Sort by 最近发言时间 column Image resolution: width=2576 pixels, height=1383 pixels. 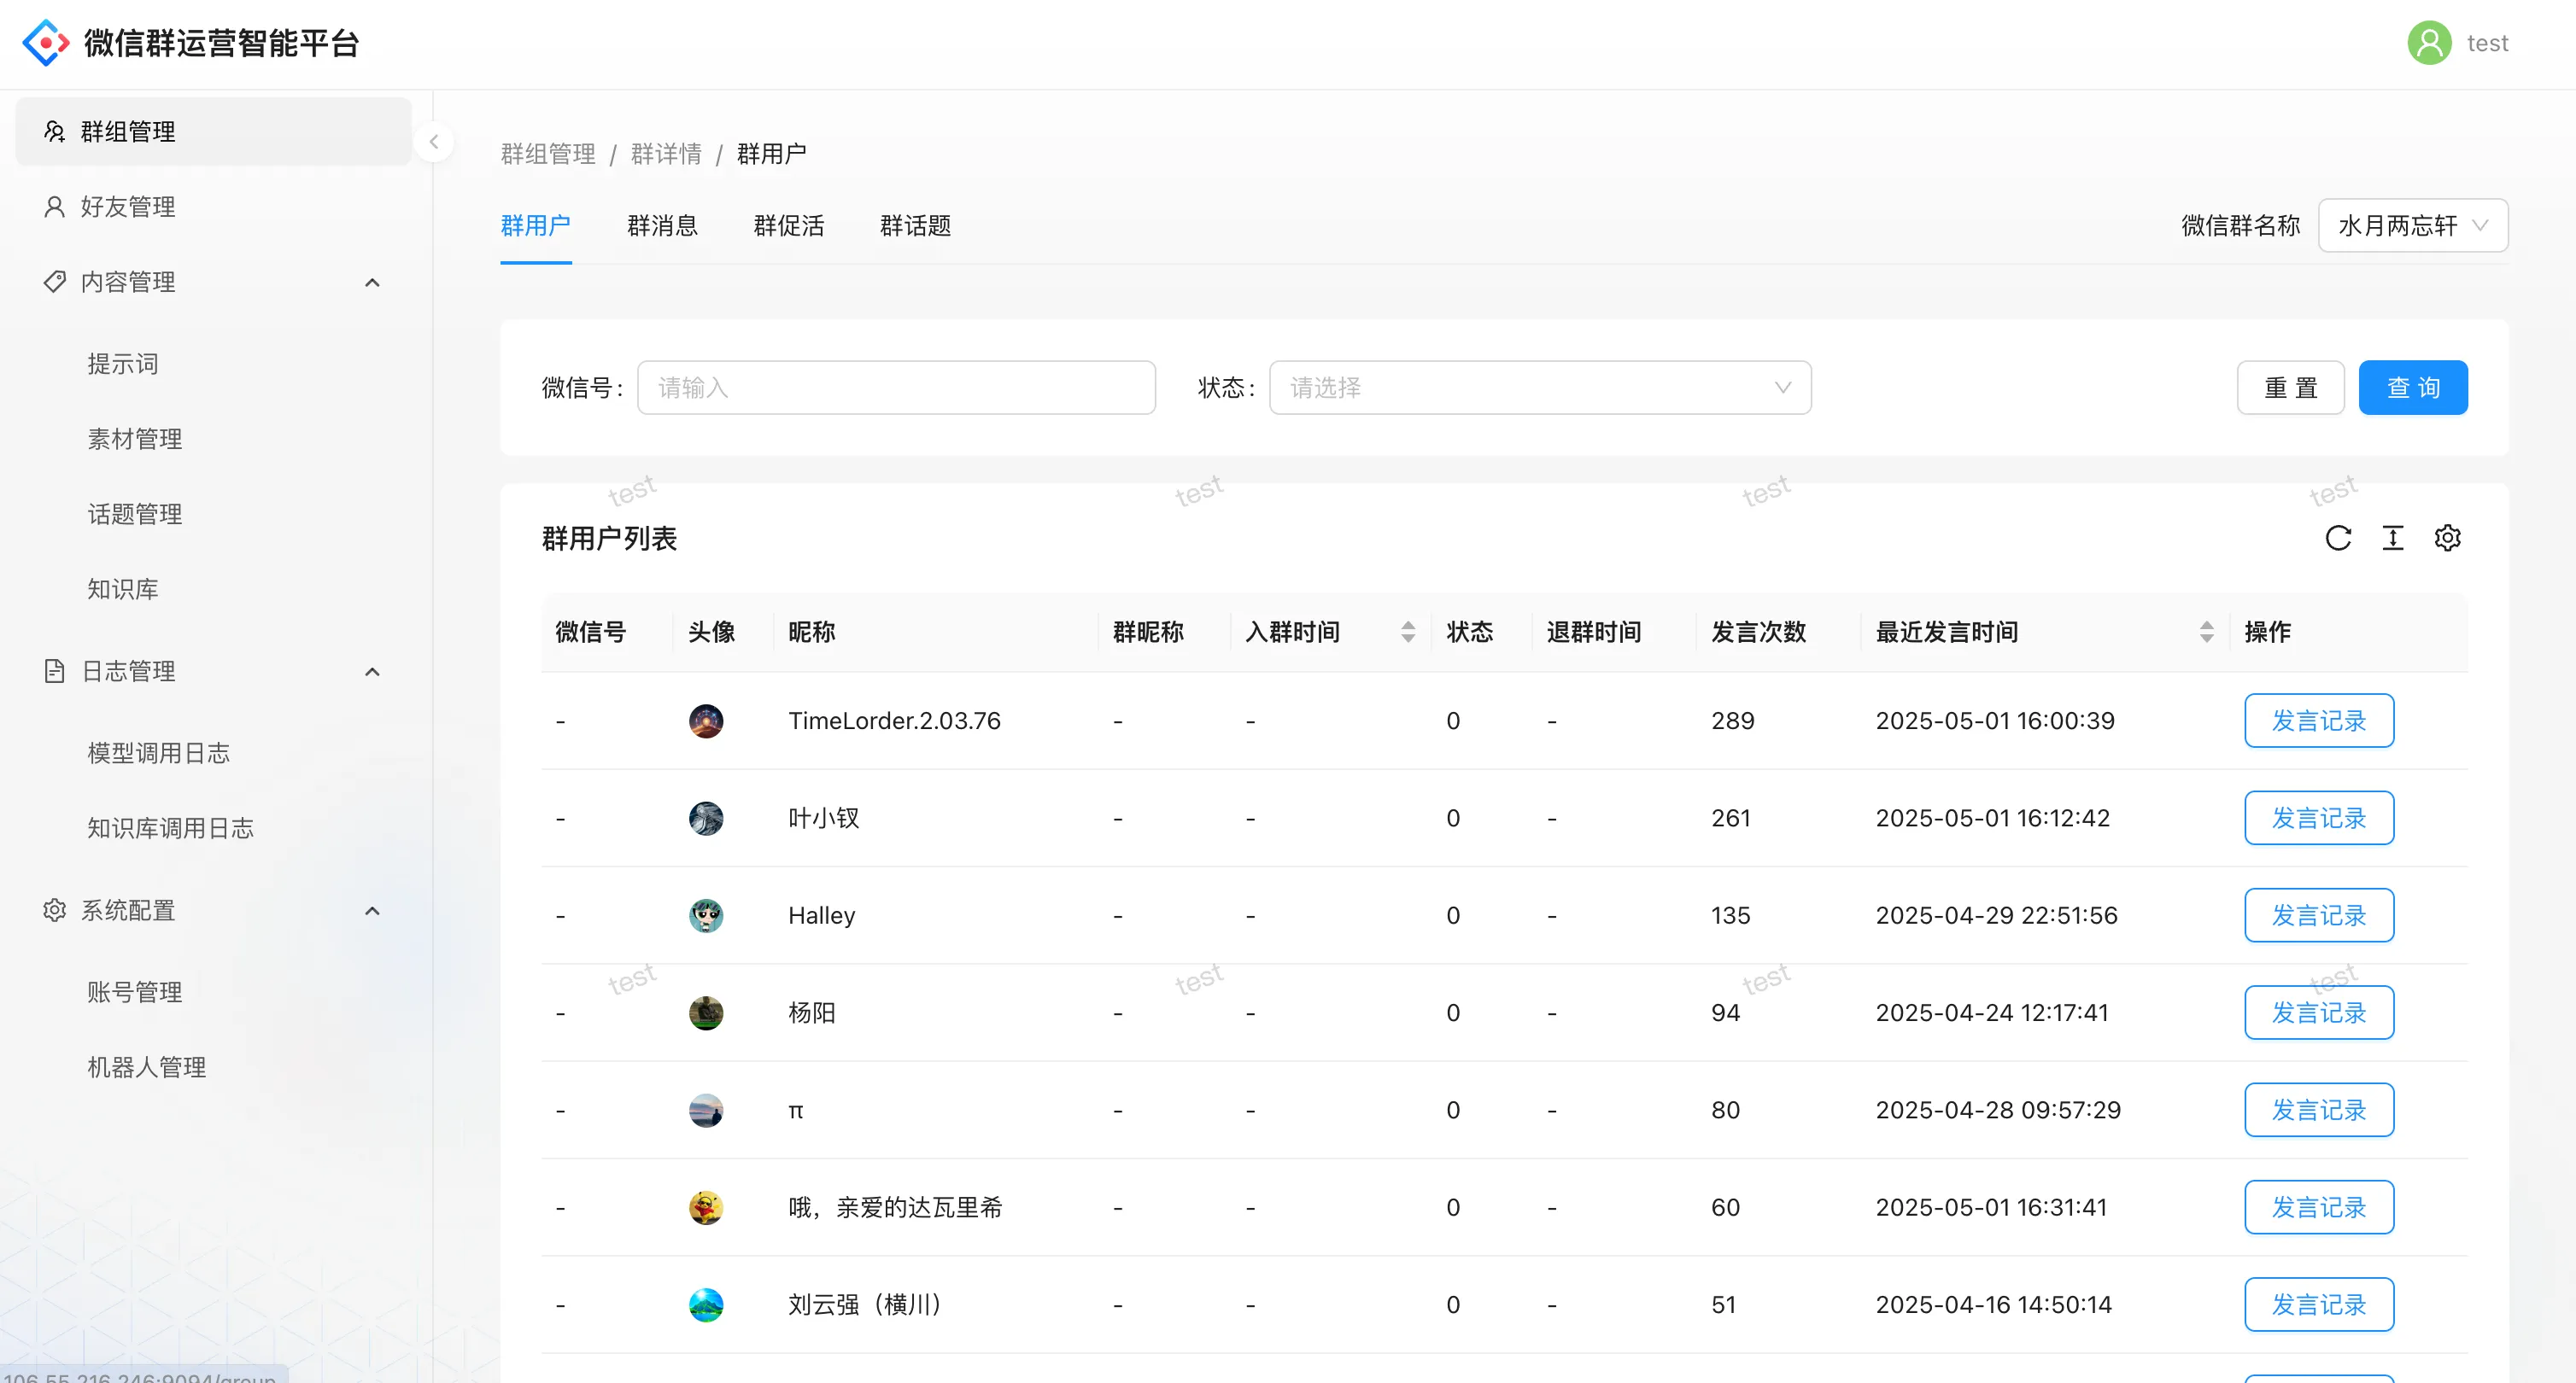coord(2206,632)
